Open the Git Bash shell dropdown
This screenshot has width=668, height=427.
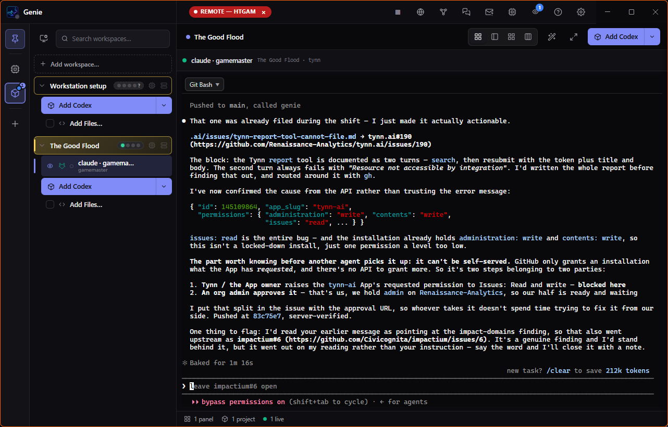point(204,84)
